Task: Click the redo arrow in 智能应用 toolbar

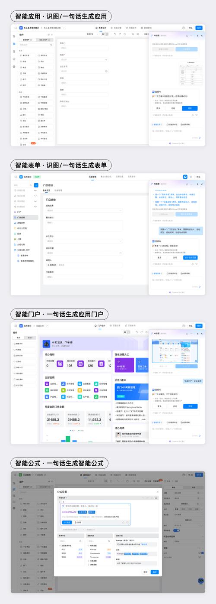Action: coord(120,34)
